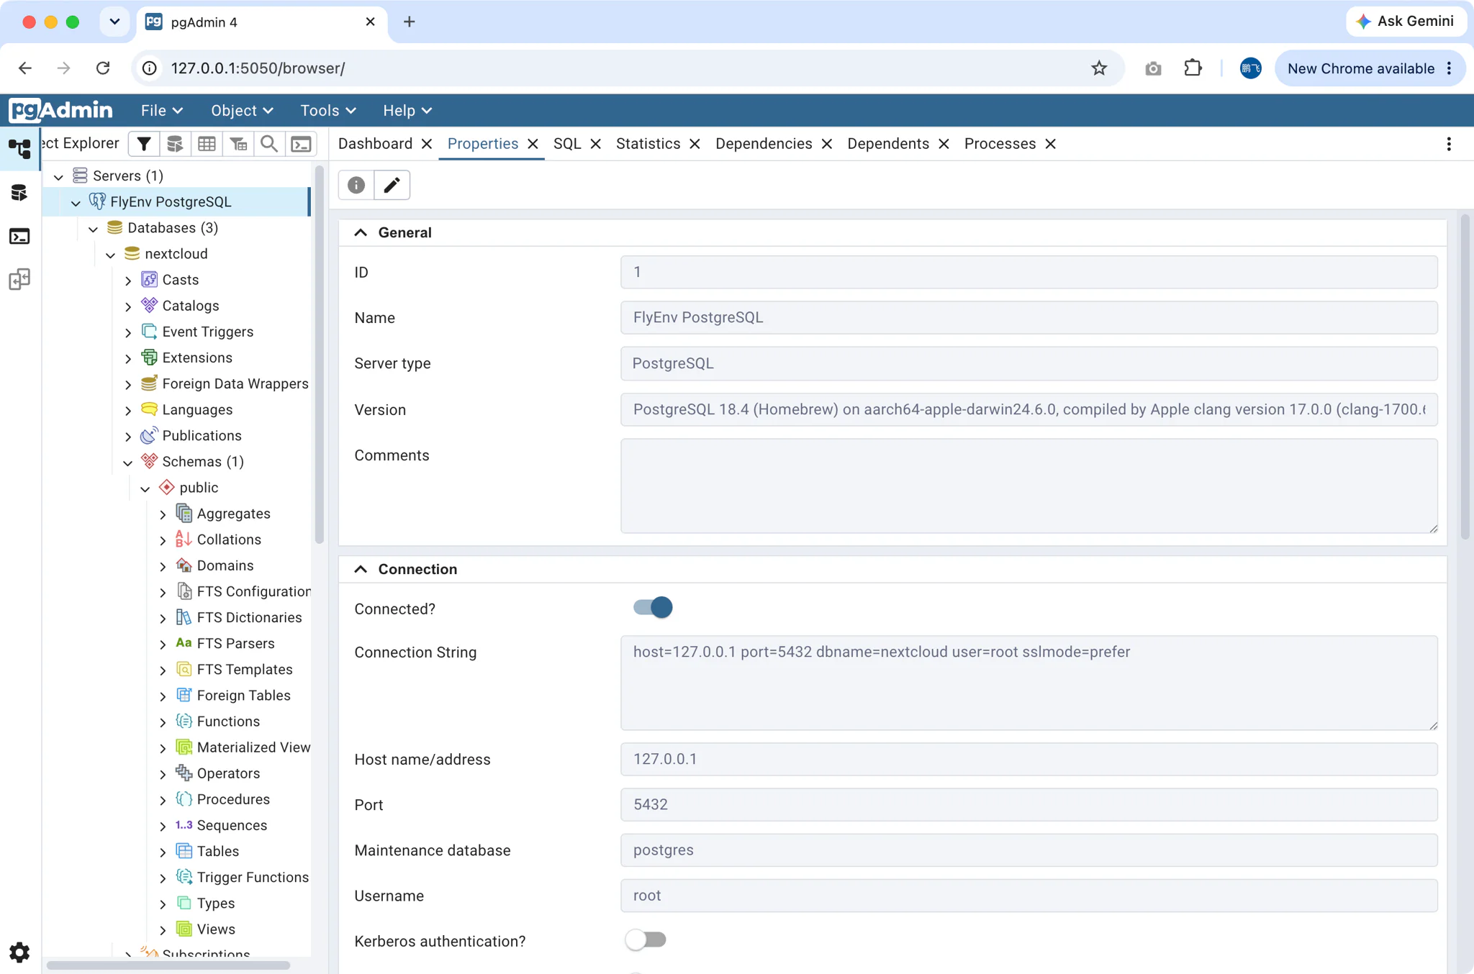
Task: Expand the Functions tree node
Action: (x=163, y=722)
